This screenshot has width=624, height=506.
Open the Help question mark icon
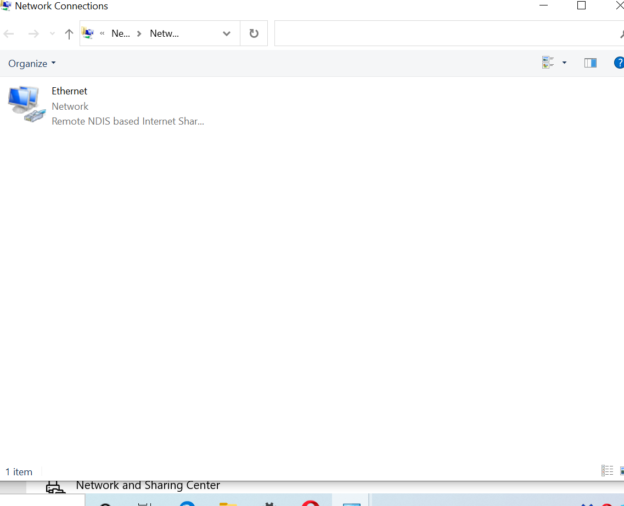point(619,63)
